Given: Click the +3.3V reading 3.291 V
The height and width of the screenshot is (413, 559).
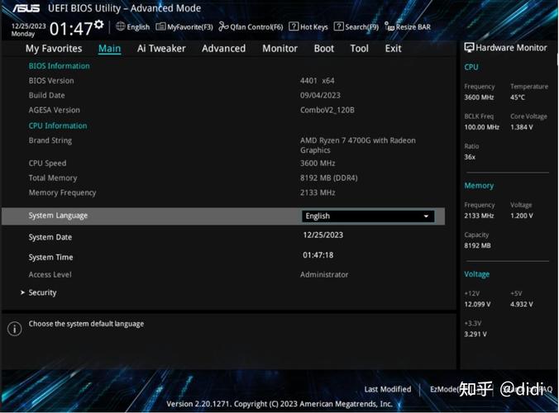Looking at the screenshot, I should coord(475,335).
